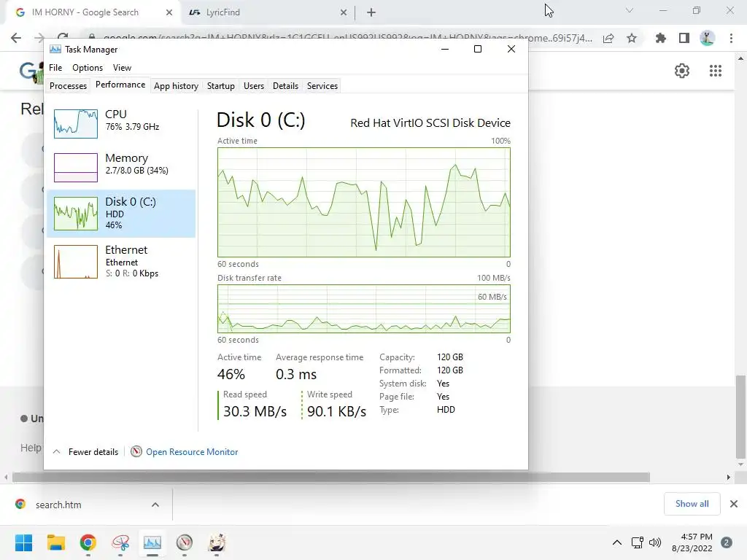Click the Task Manager taskbar icon
The image size is (747, 560).
pos(152,542)
